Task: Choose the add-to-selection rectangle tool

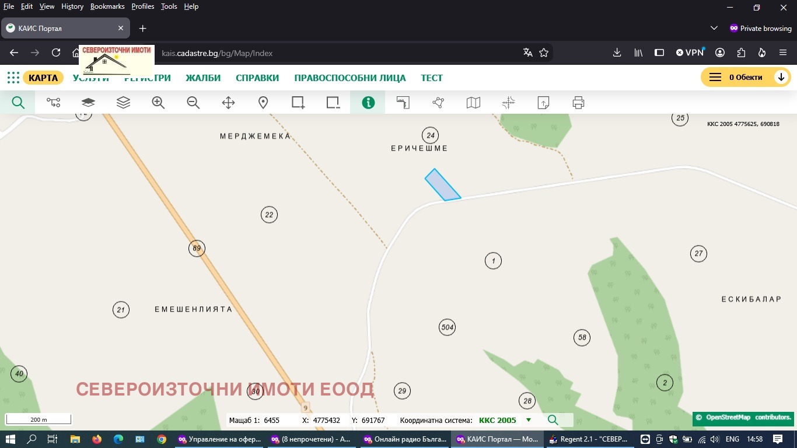Action: [x=298, y=103]
